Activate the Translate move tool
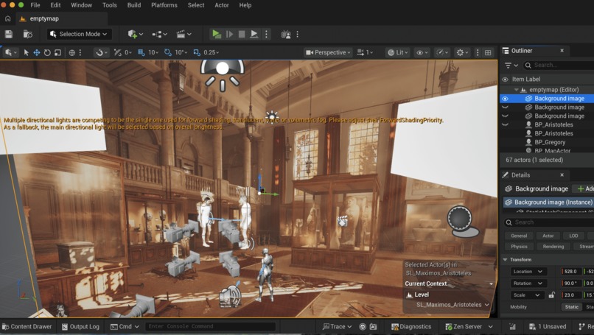This screenshot has height=335, width=594. 36,52
